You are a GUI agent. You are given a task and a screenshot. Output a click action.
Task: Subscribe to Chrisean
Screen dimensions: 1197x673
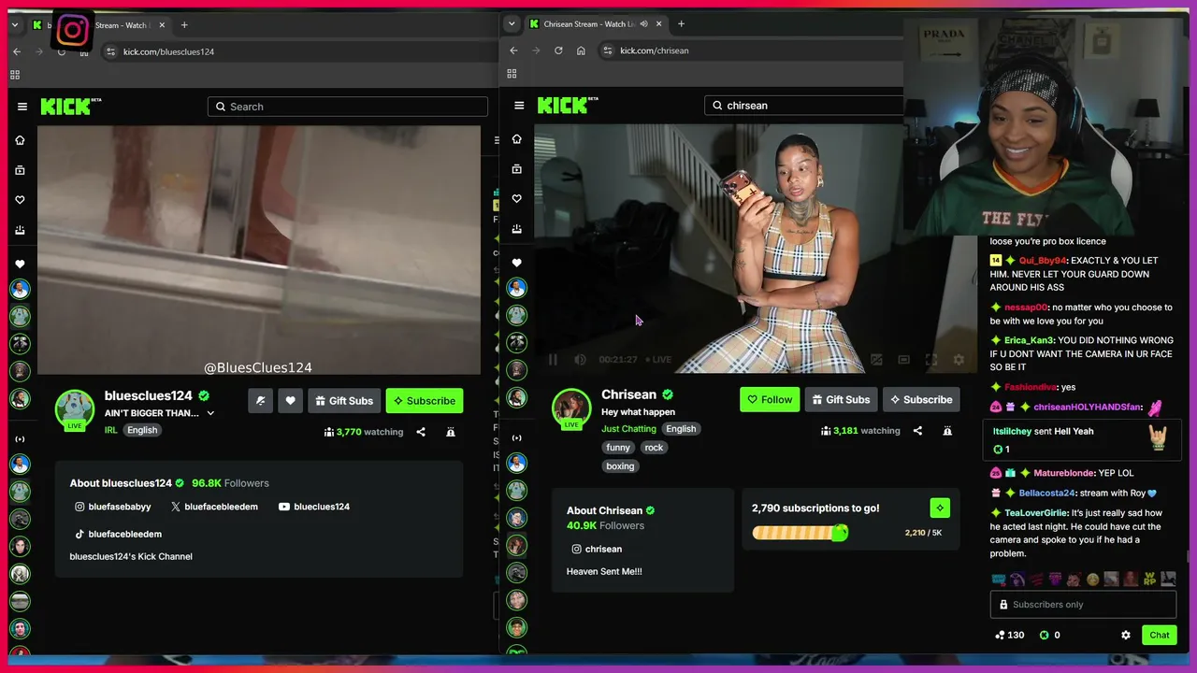921,400
